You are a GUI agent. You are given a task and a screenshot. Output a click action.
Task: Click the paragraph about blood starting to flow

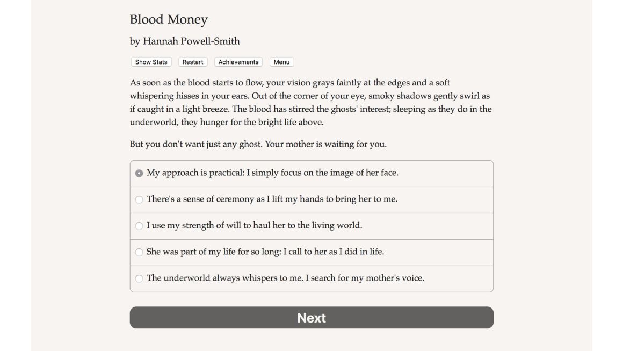pos(311,103)
